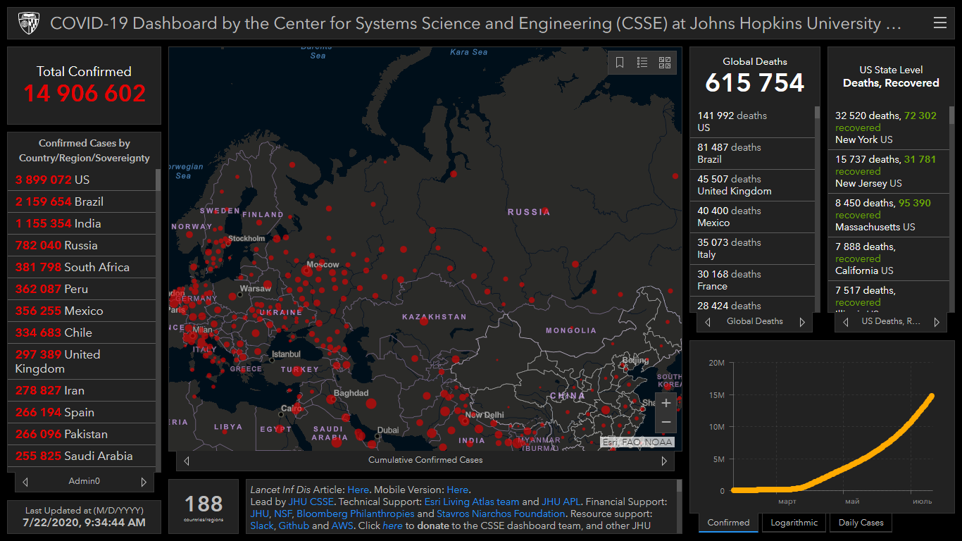Go to previous panel before Admin0
The image size is (962, 541).
point(25,482)
